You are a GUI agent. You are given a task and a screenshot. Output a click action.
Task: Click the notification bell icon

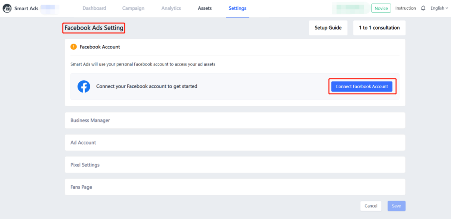pyautogui.click(x=423, y=8)
